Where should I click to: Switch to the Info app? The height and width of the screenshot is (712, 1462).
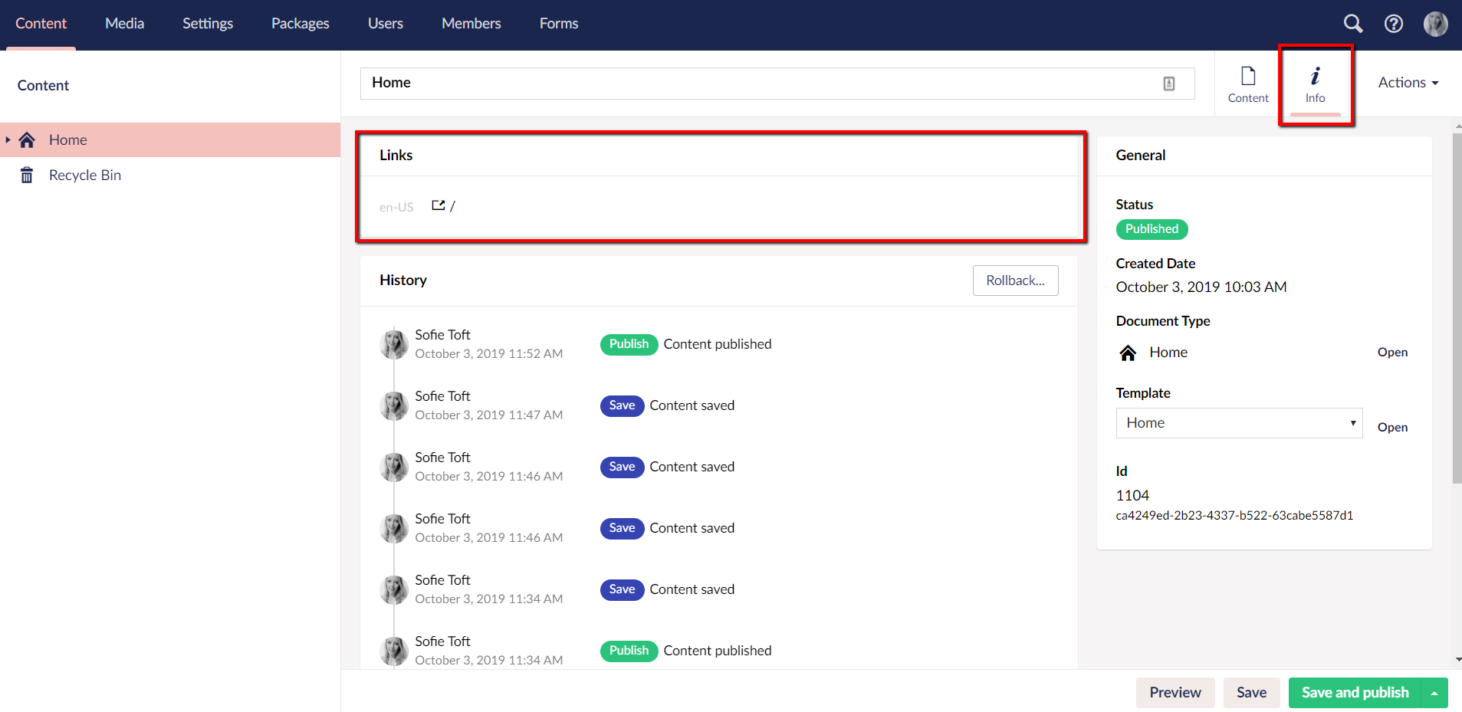[x=1316, y=84]
